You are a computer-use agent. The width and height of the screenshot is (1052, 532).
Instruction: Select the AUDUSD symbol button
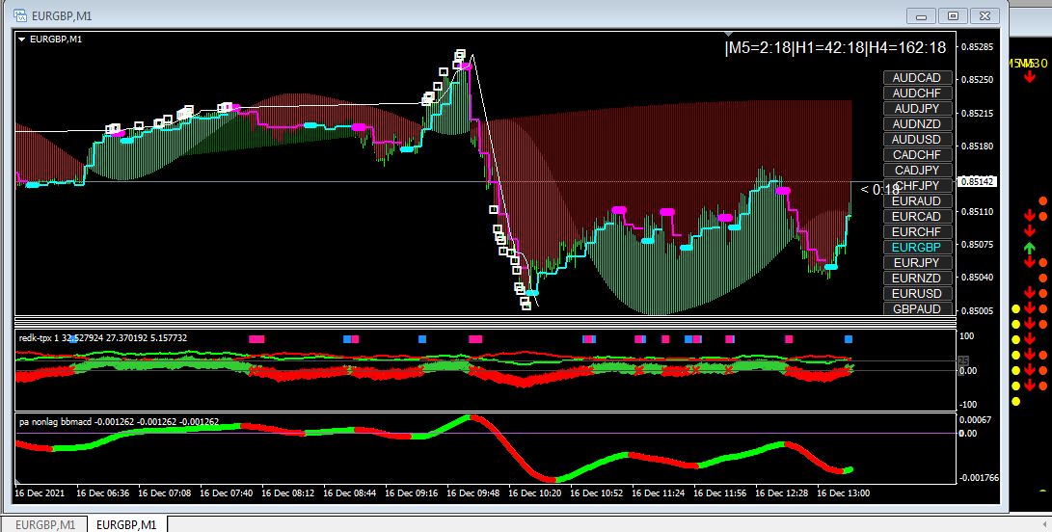pos(917,140)
